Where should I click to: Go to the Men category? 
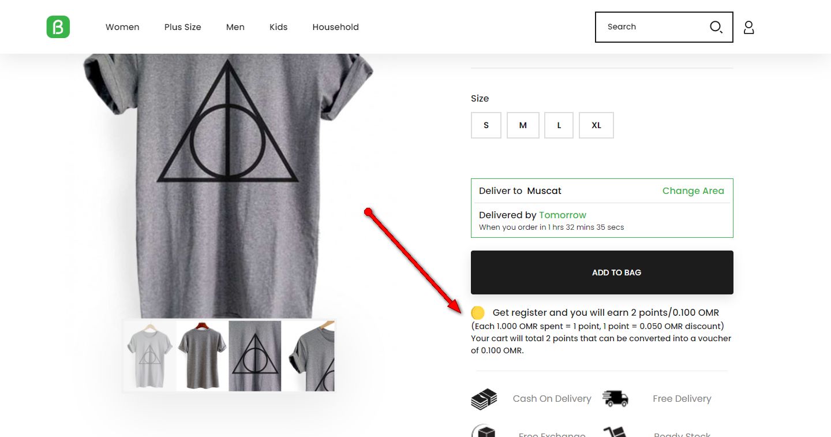tap(235, 27)
